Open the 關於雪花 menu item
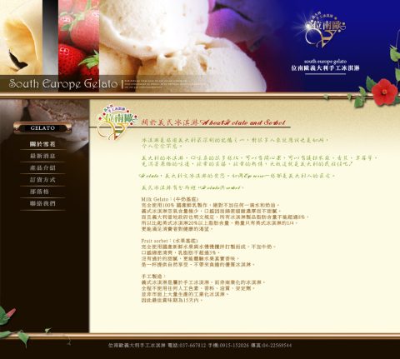 coord(42,144)
